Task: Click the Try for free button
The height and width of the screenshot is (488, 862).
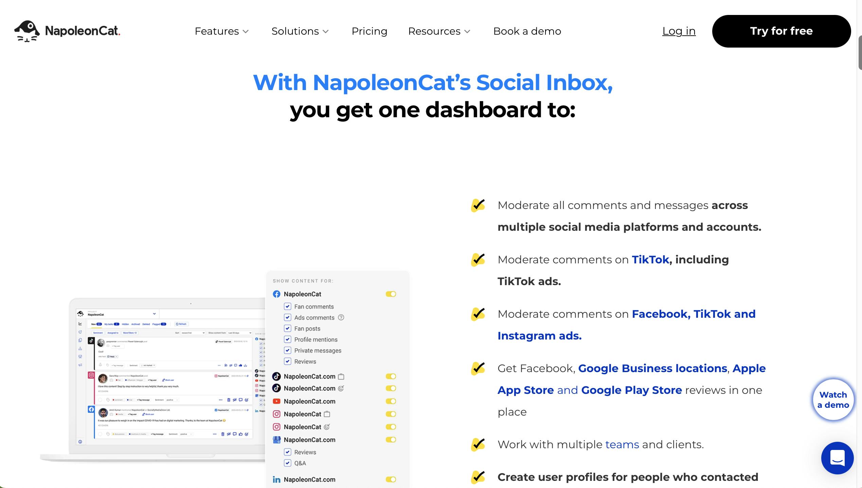Action: click(x=781, y=31)
